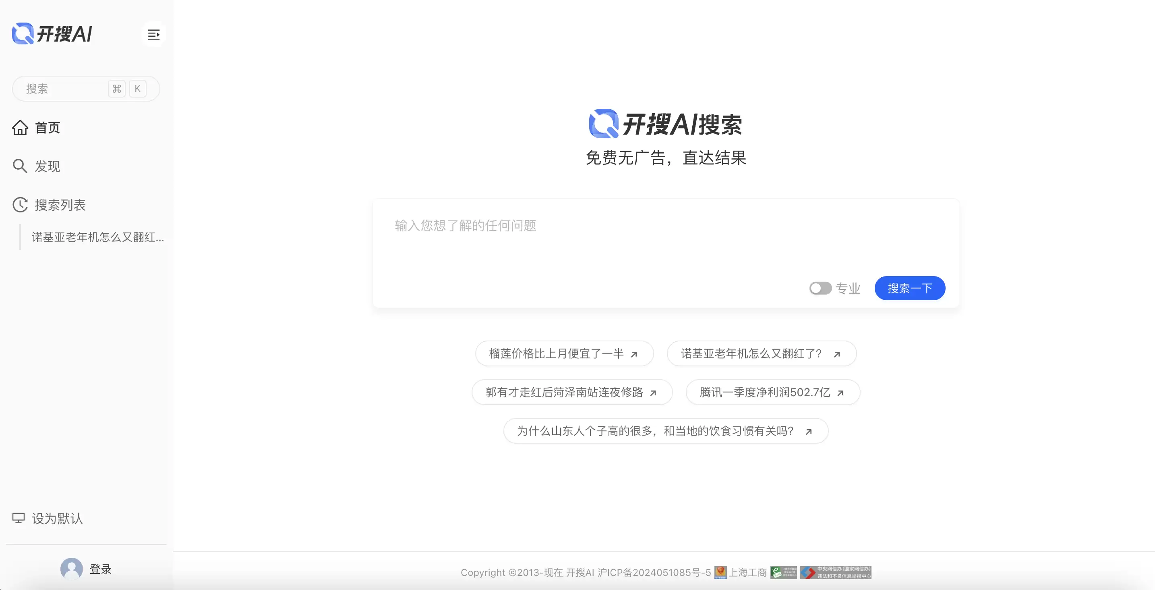Click the 中央网信办 report center badge
This screenshot has width=1155, height=590.
[x=836, y=573]
